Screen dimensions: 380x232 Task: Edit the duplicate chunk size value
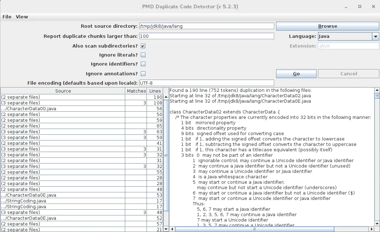coord(206,36)
